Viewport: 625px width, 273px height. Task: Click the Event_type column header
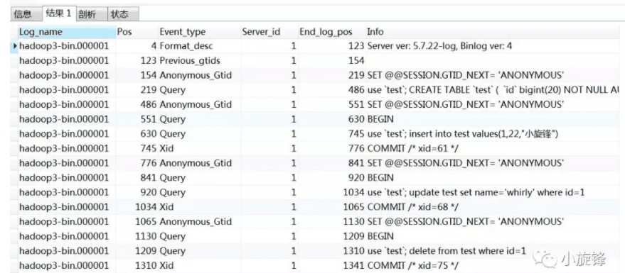point(199,32)
